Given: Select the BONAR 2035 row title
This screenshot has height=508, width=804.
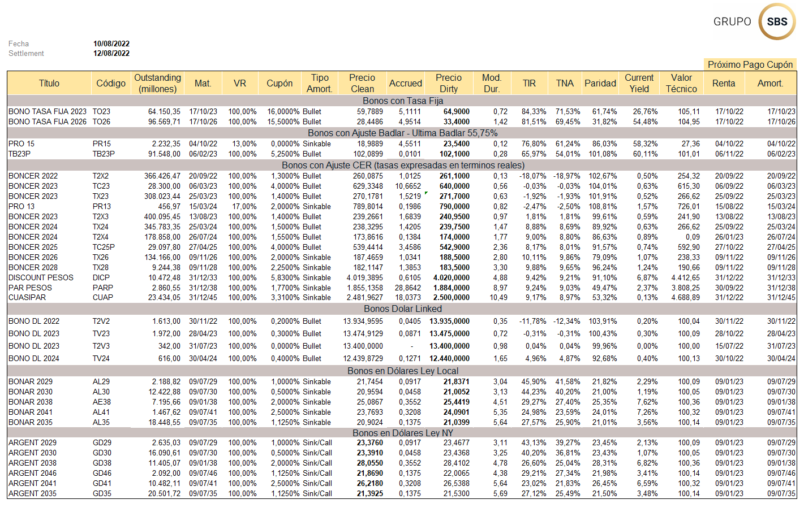Looking at the screenshot, I should [x=31, y=422].
